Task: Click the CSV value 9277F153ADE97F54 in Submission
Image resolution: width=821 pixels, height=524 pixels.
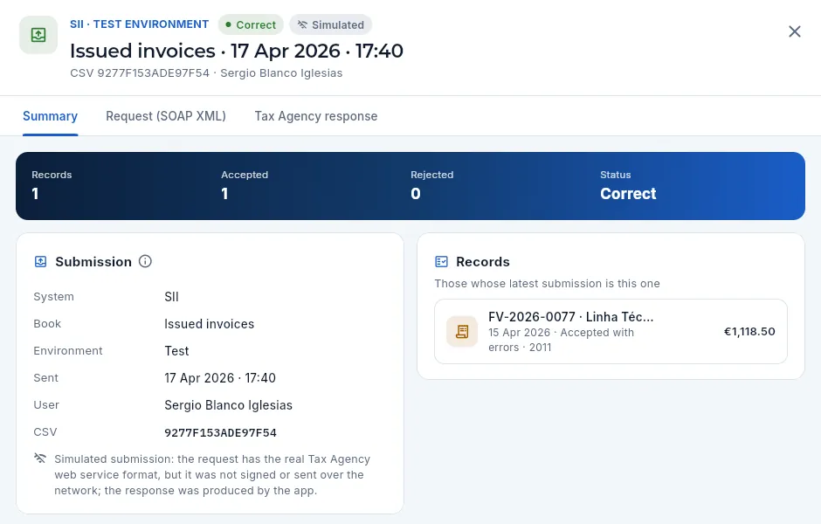Action: 220,432
